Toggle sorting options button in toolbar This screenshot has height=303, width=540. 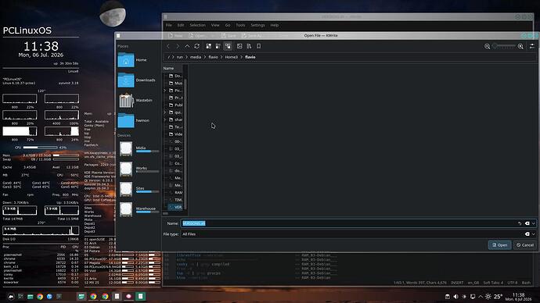tap(249, 46)
